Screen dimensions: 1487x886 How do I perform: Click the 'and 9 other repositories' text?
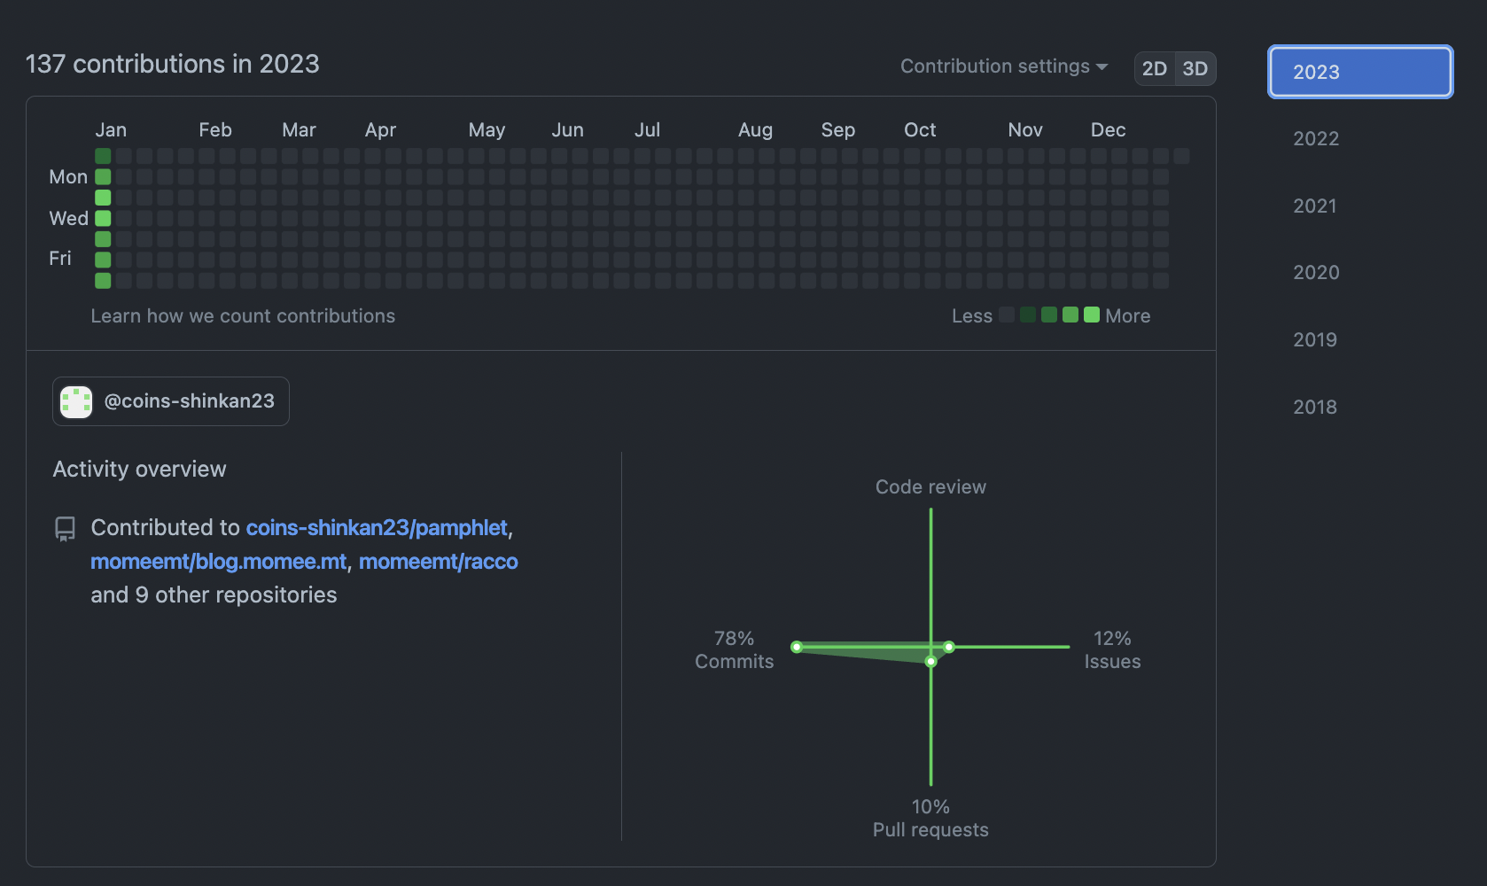coord(214,595)
